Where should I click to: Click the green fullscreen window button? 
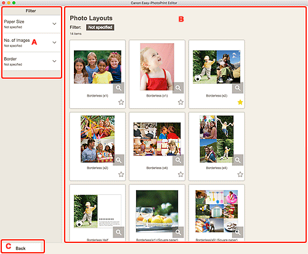(14, 3)
